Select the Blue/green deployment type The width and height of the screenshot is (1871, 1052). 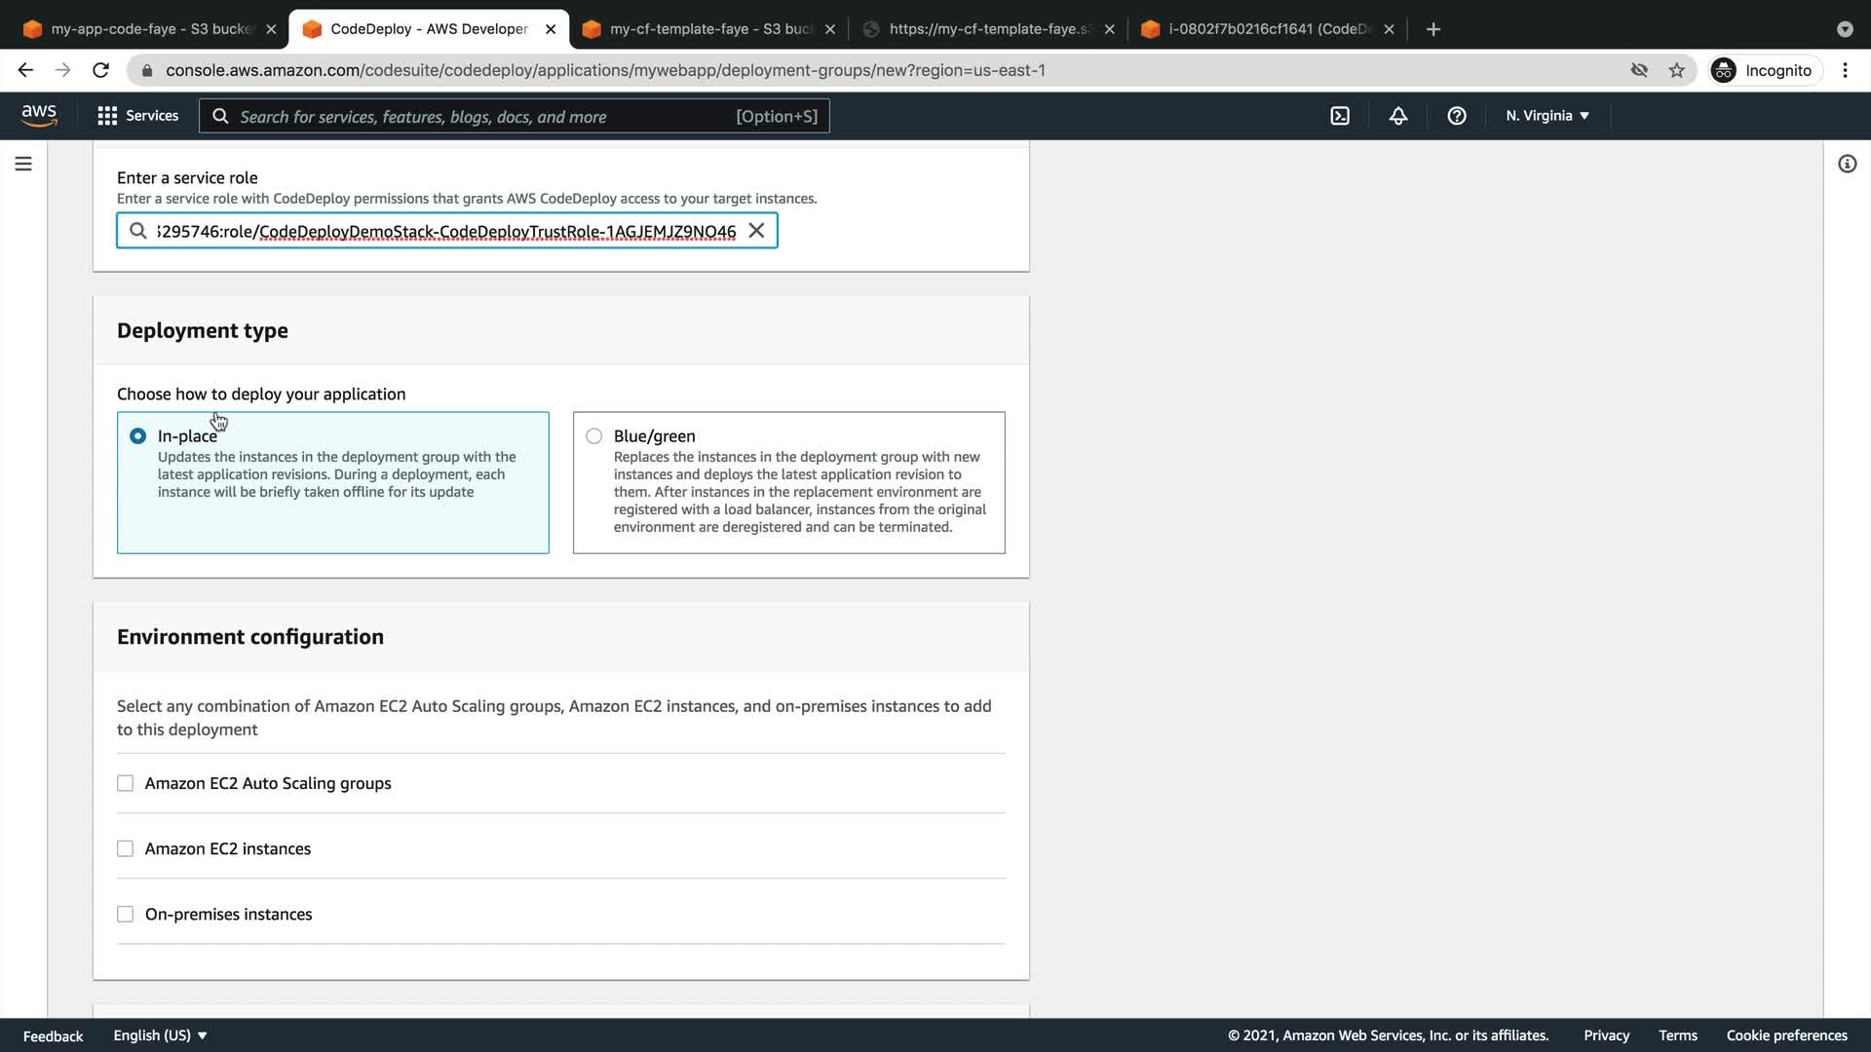594,436
